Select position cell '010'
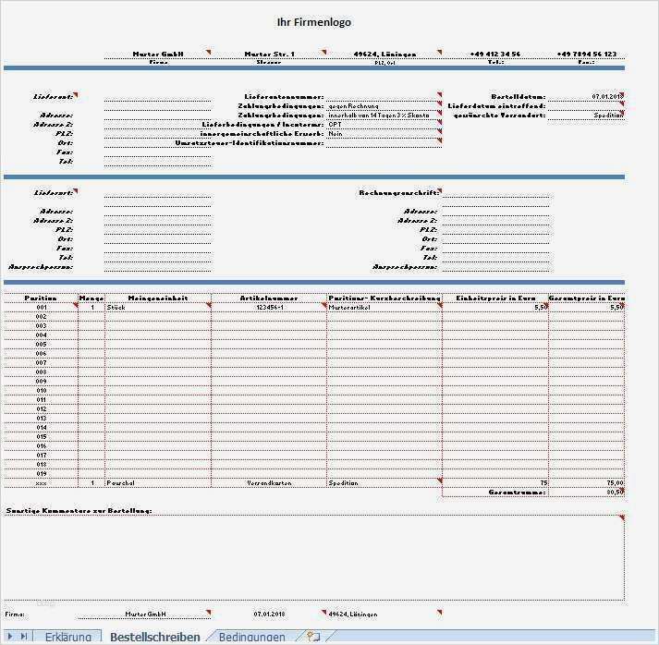 [x=42, y=390]
